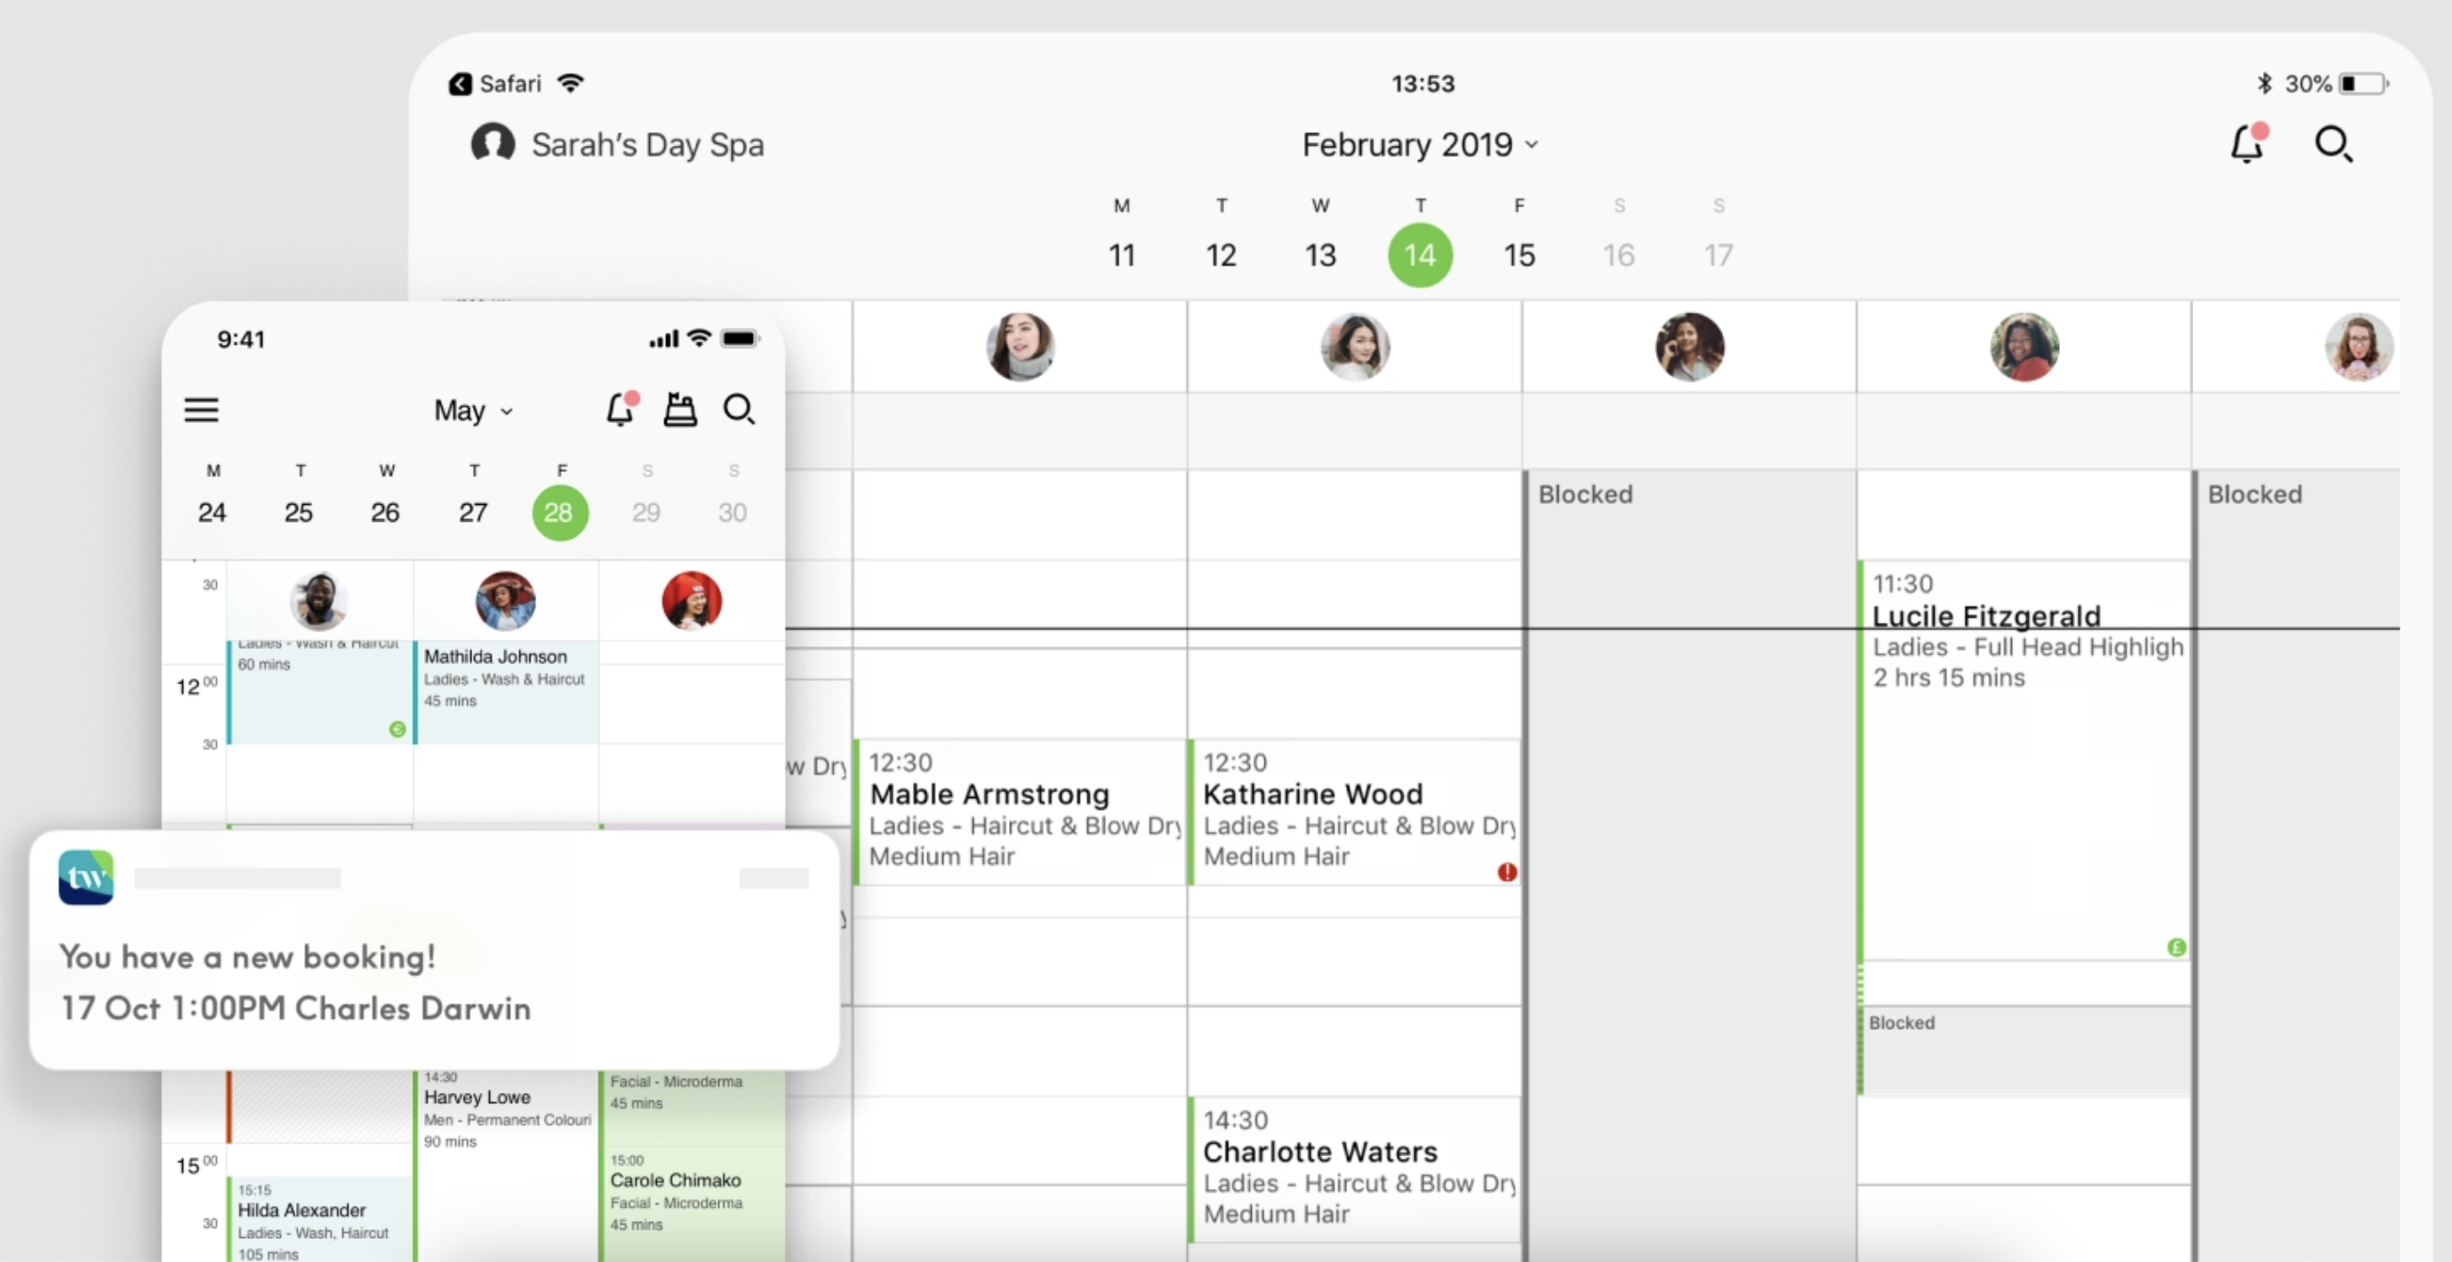Expand the May month dropdown on phone
2452x1262 pixels.
coord(473,411)
